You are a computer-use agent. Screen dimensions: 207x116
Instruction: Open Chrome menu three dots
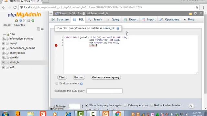point(203,7)
